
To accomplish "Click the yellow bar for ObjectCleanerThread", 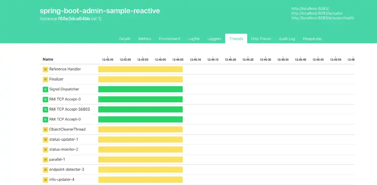I will pyautogui.click(x=140, y=129).
